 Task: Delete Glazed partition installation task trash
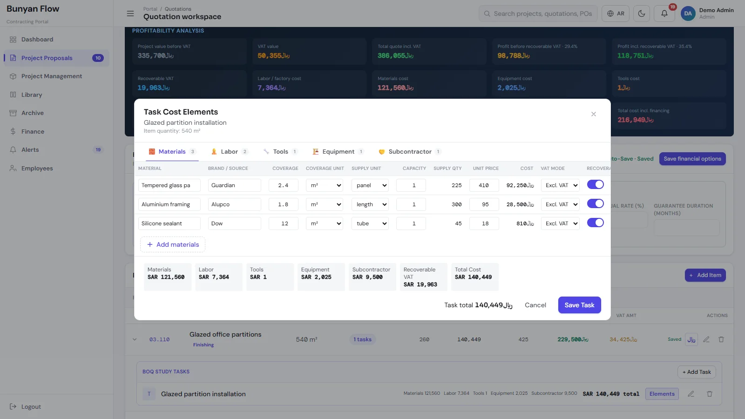[710, 394]
